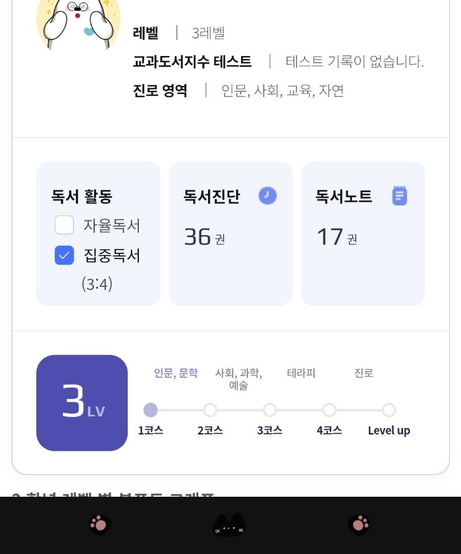Tap the right paw icon
The width and height of the screenshot is (461, 554).
[x=359, y=525]
